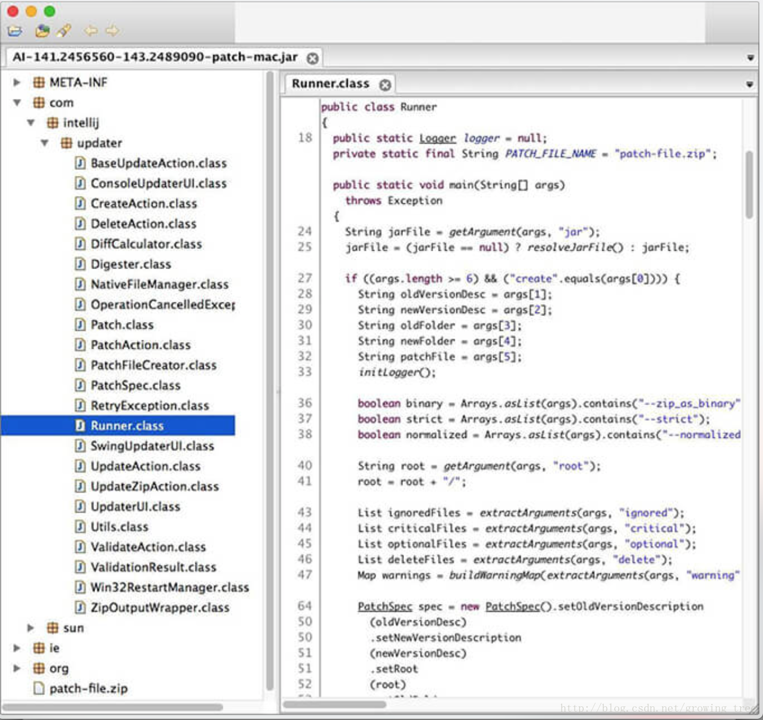Click the initLogger() call in code
763x720 pixels.
[x=396, y=372]
